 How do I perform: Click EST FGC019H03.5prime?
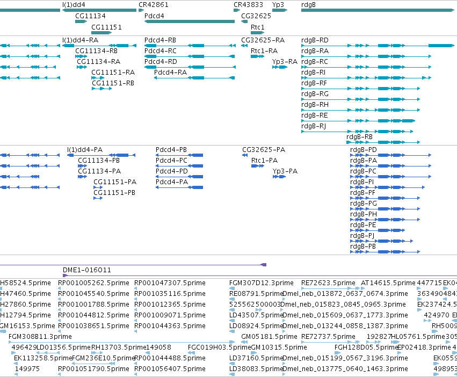219,347
